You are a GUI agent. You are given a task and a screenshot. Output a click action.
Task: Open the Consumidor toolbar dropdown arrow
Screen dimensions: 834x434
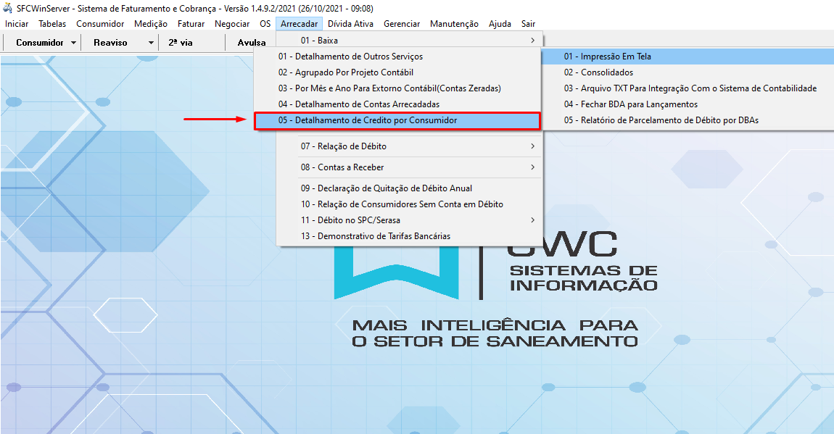(74, 43)
